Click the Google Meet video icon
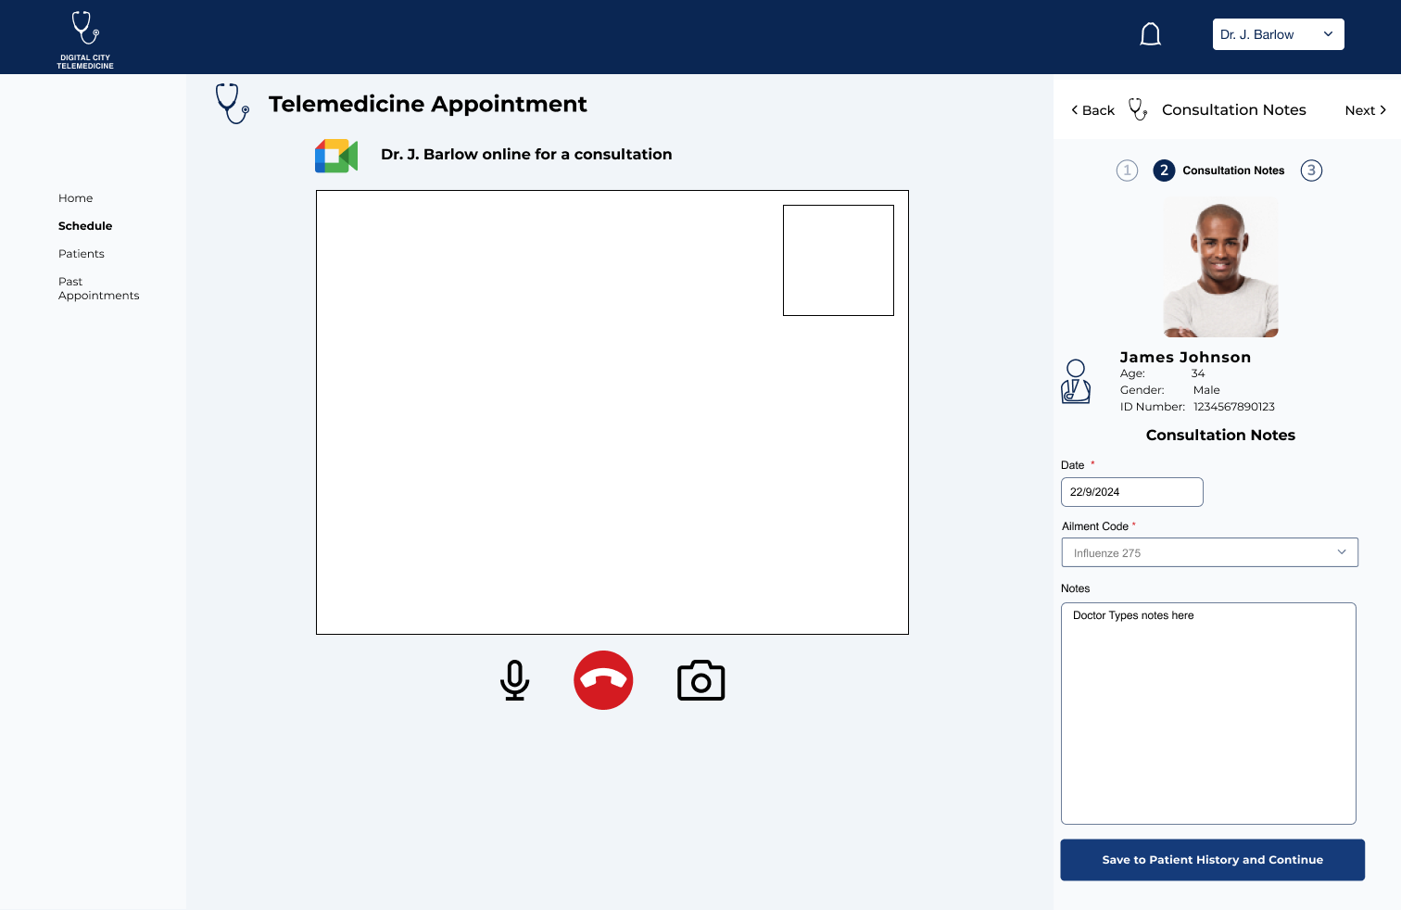1401x910 pixels. coord(336,156)
